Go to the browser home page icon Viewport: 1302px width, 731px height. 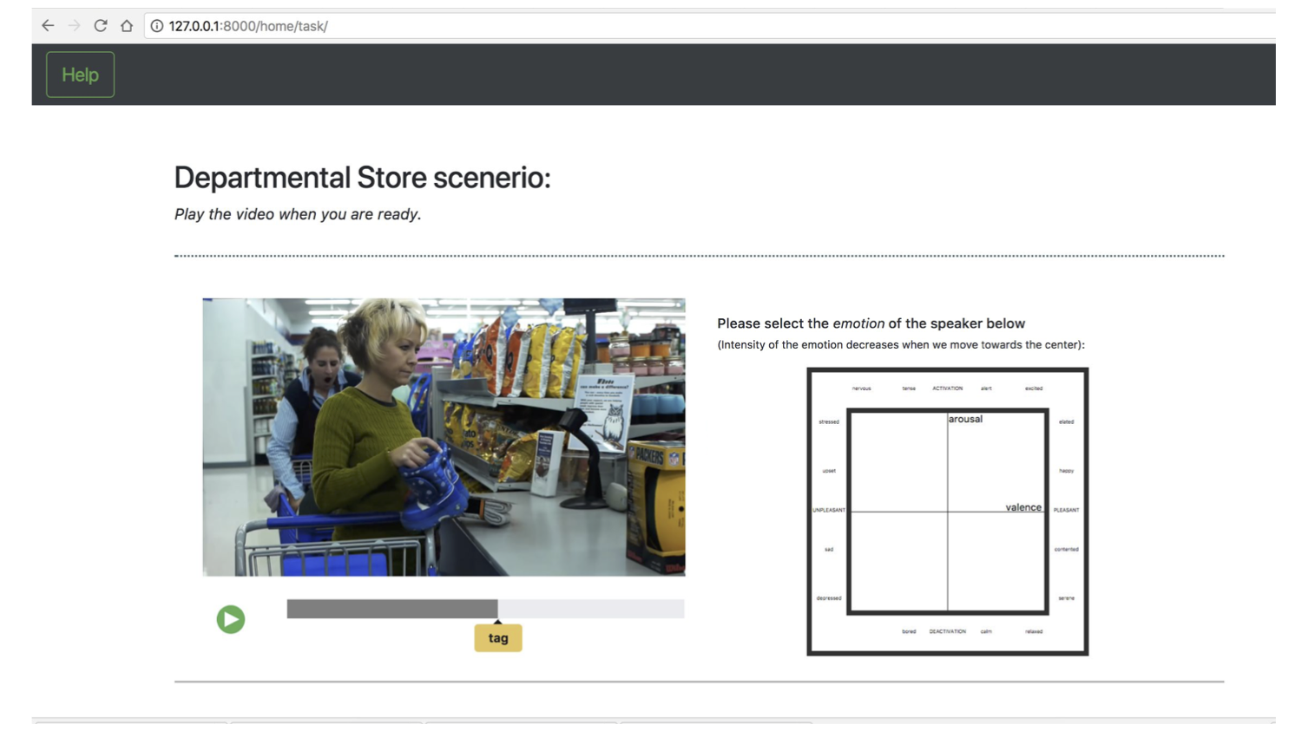127,26
